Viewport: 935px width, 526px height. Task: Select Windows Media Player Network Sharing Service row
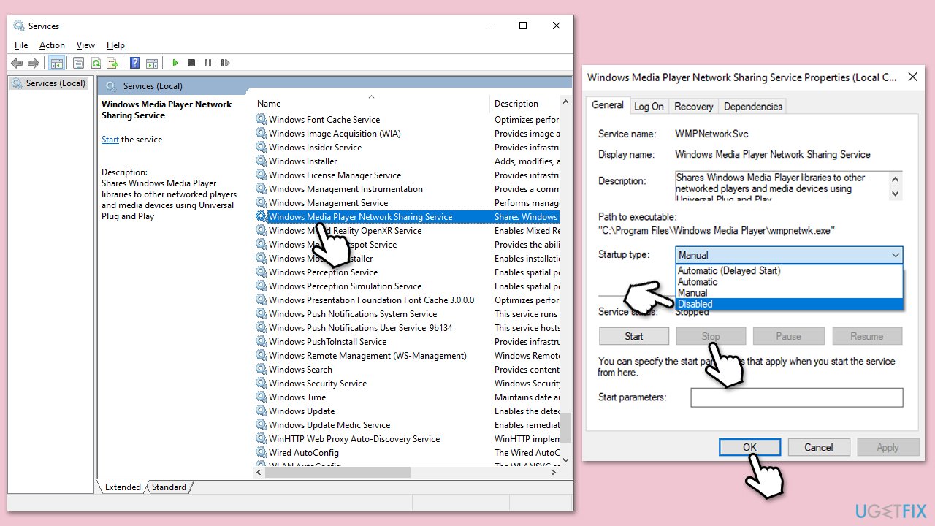click(407, 216)
